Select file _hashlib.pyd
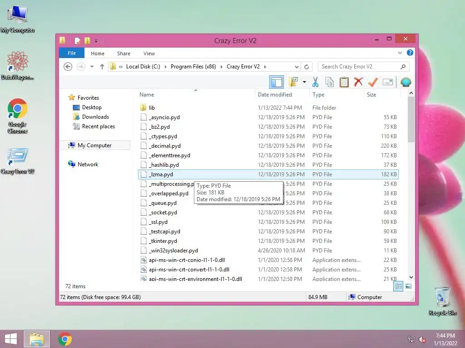The image size is (465, 348). tap(268, 165)
